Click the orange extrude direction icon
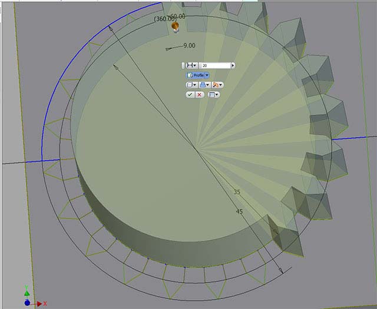This screenshot has width=377, height=309. [216, 85]
